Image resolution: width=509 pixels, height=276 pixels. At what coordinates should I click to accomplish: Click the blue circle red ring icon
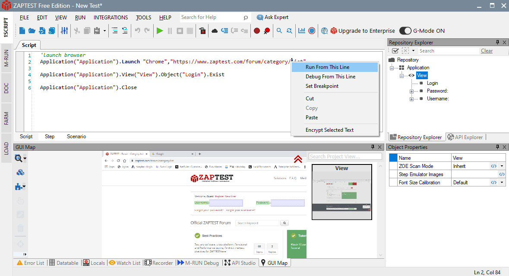tap(312, 31)
